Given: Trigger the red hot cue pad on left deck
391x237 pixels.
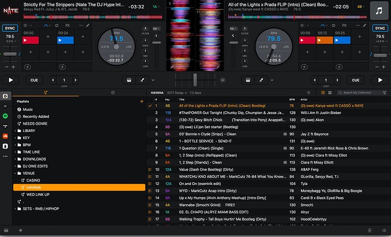Looking at the screenshot, I should (32, 40).
